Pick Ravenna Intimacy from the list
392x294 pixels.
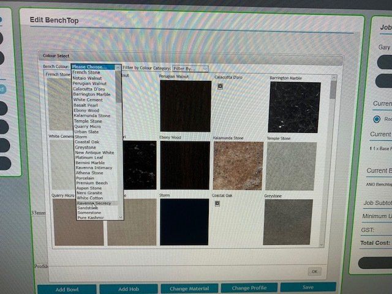[94, 168]
